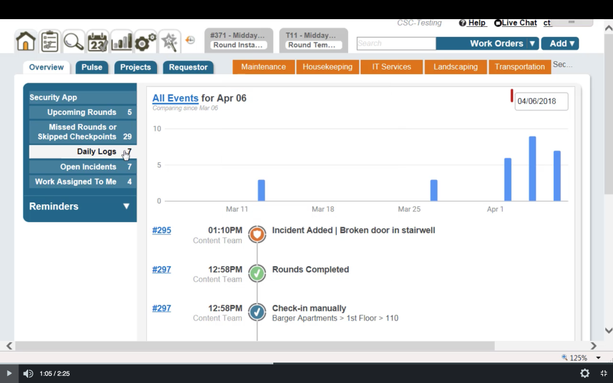The image size is (613, 383).
Task: Open the magic wand wizard icon
Action: pos(169,41)
